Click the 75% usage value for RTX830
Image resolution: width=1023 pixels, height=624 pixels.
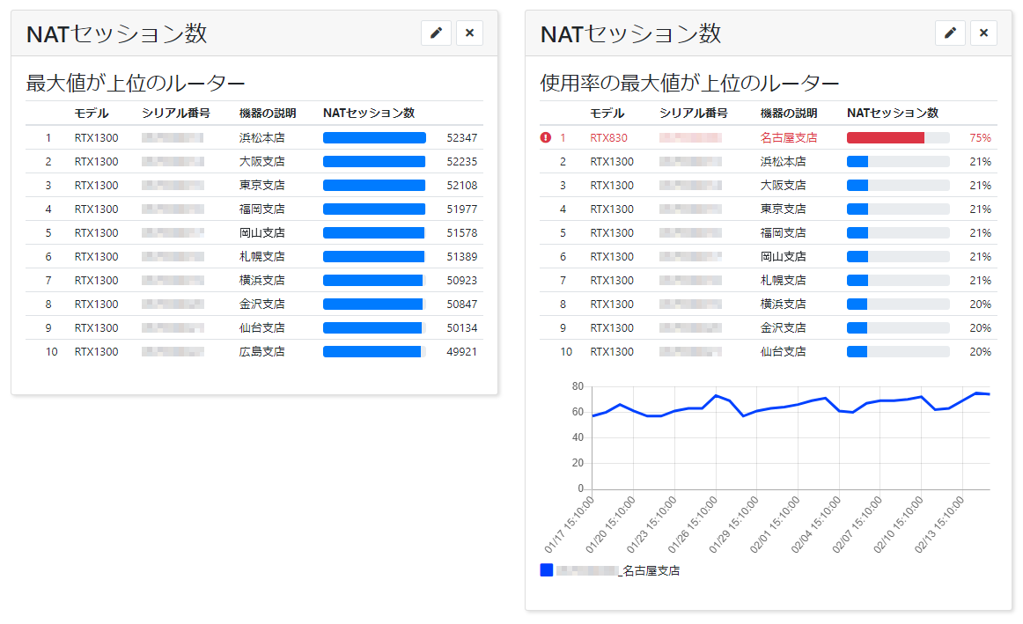[980, 137]
